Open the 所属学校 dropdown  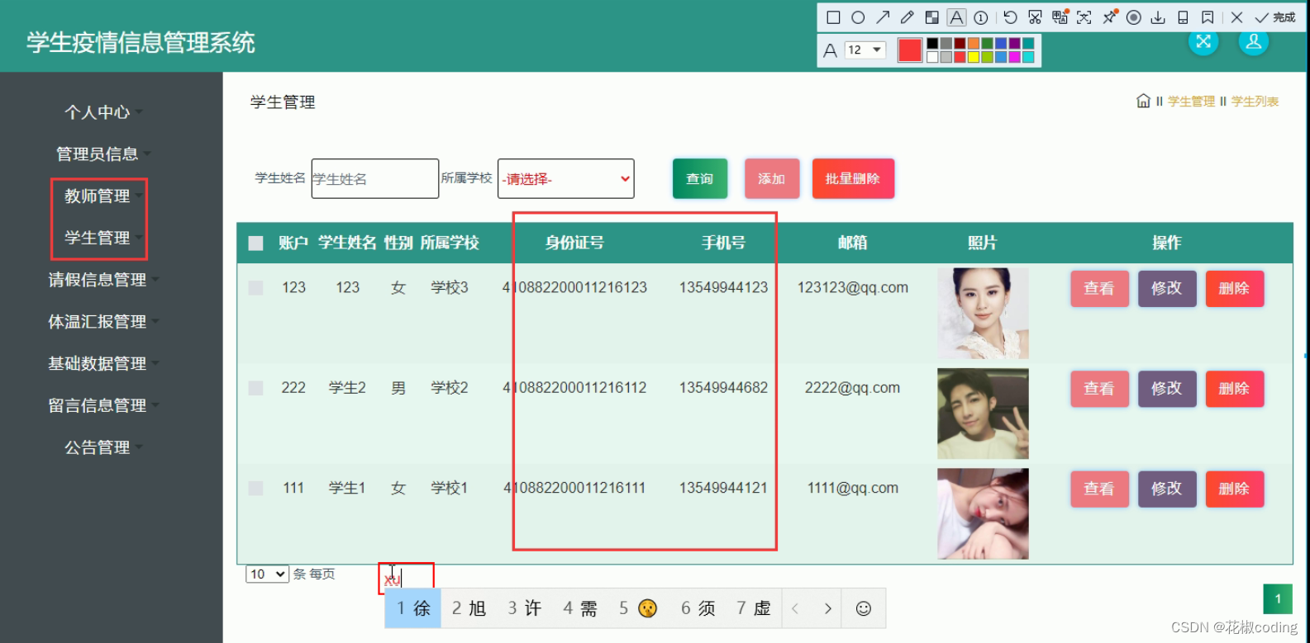(x=566, y=178)
